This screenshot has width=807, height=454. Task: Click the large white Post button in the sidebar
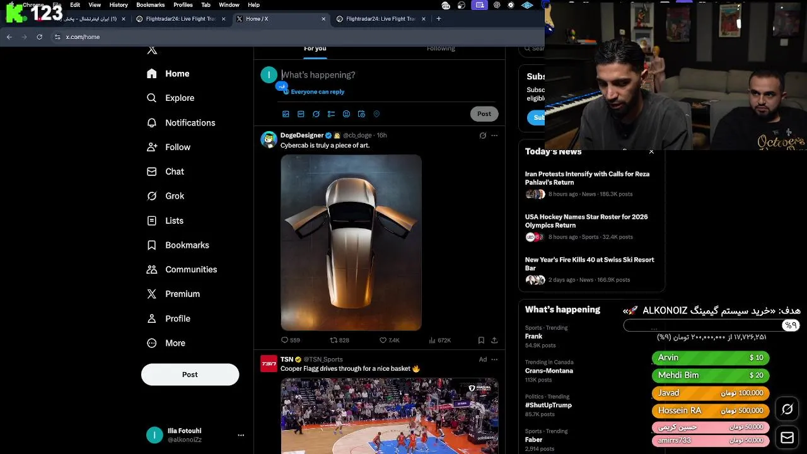pyautogui.click(x=190, y=375)
